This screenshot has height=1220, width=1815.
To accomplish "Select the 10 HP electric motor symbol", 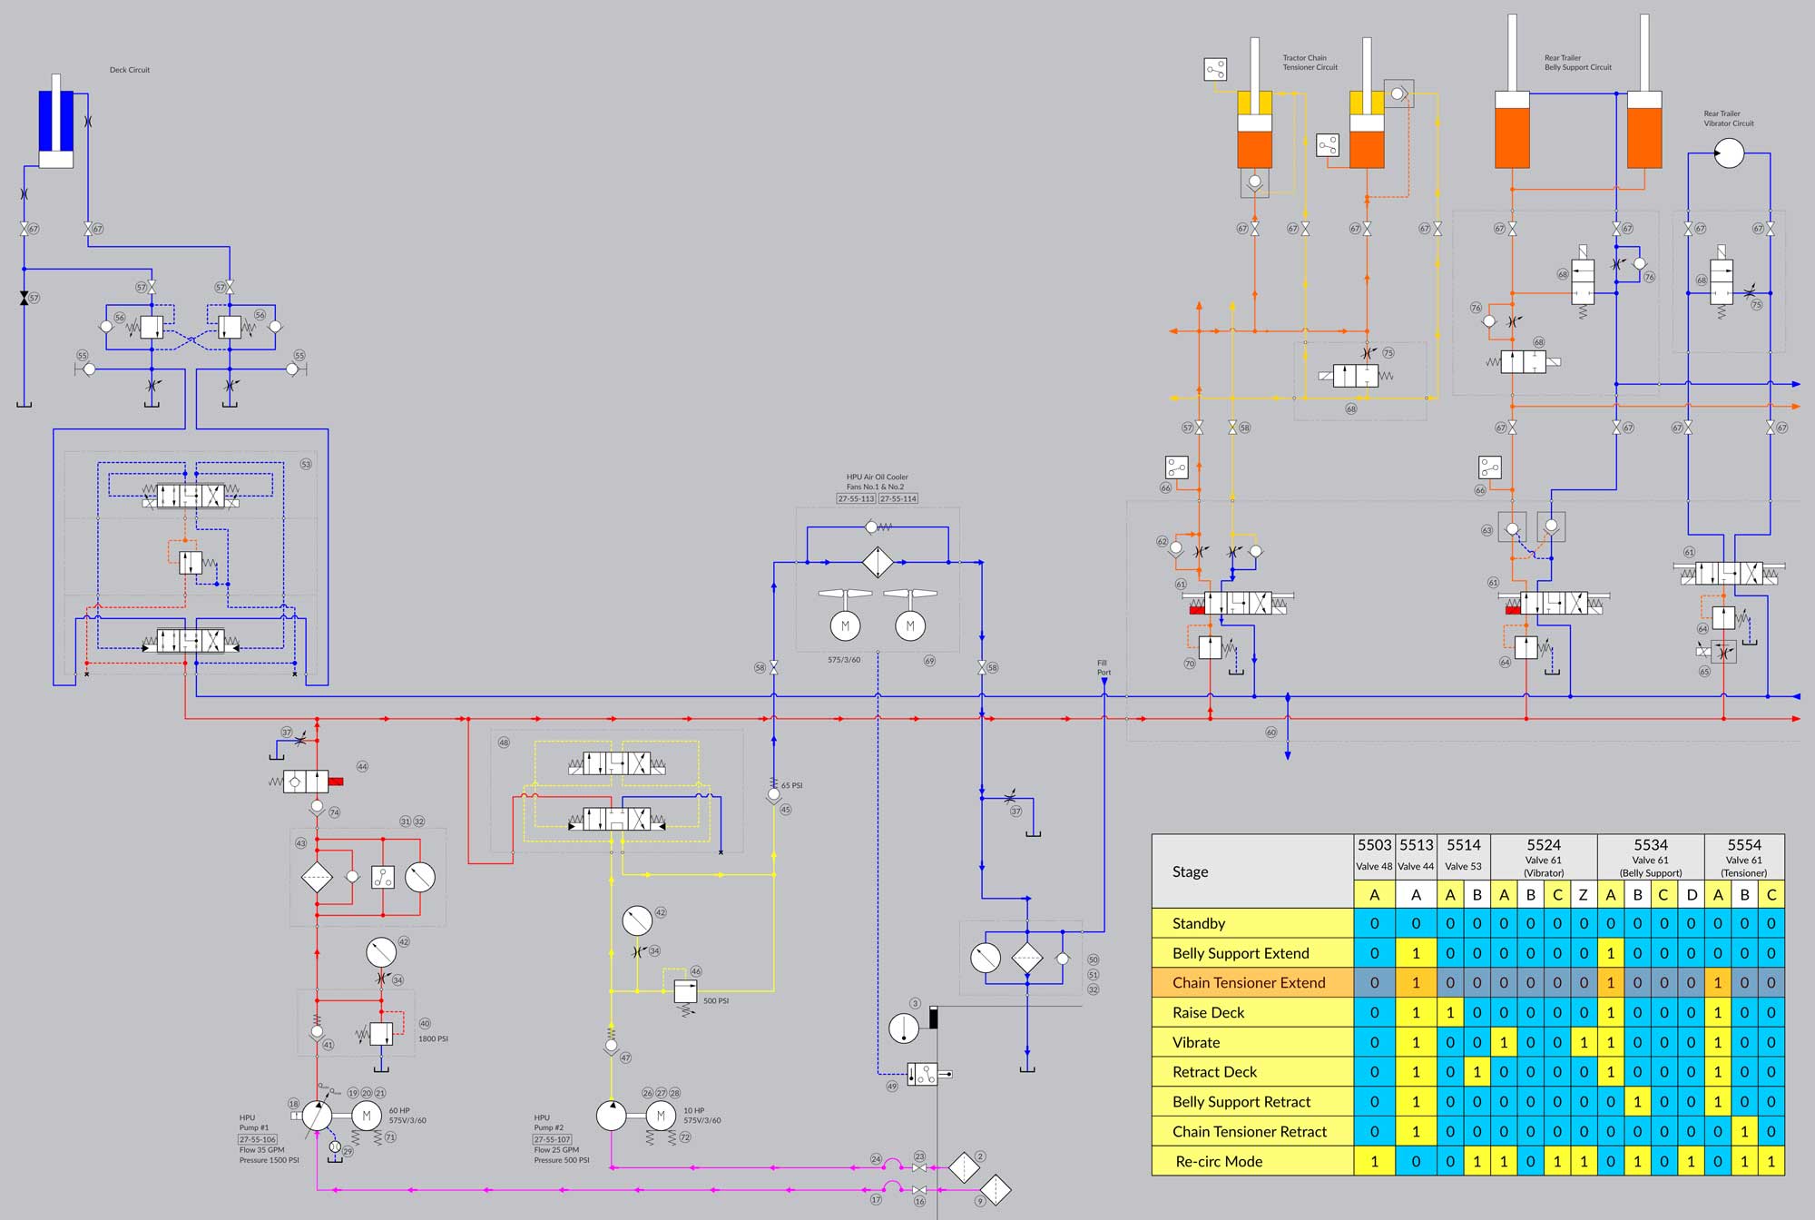I will [x=661, y=1116].
